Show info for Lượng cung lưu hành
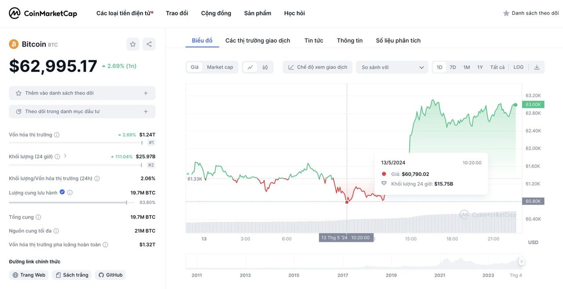 (70, 193)
